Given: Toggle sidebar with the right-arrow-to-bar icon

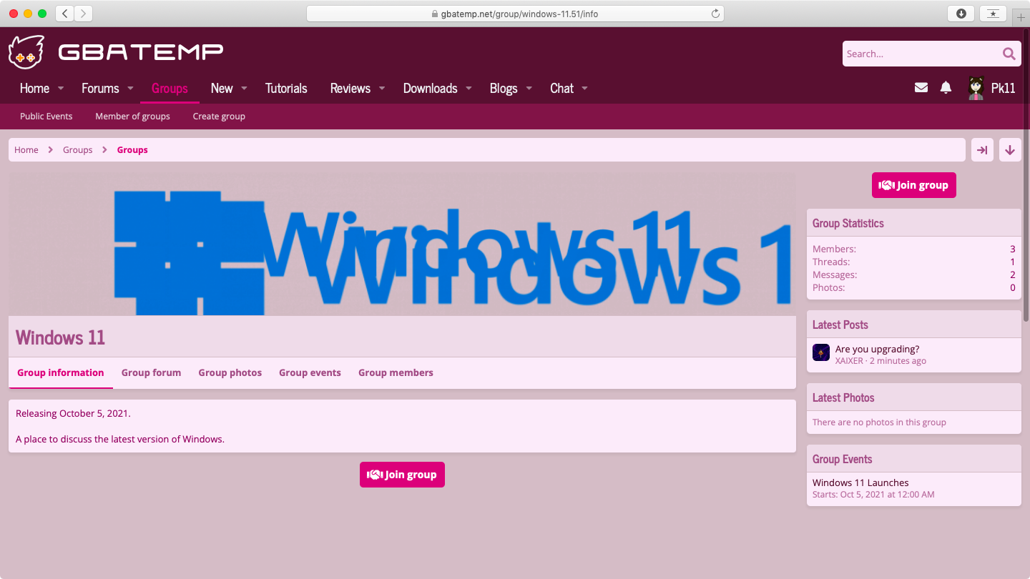Looking at the screenshot, I should (x=982, y=150).
